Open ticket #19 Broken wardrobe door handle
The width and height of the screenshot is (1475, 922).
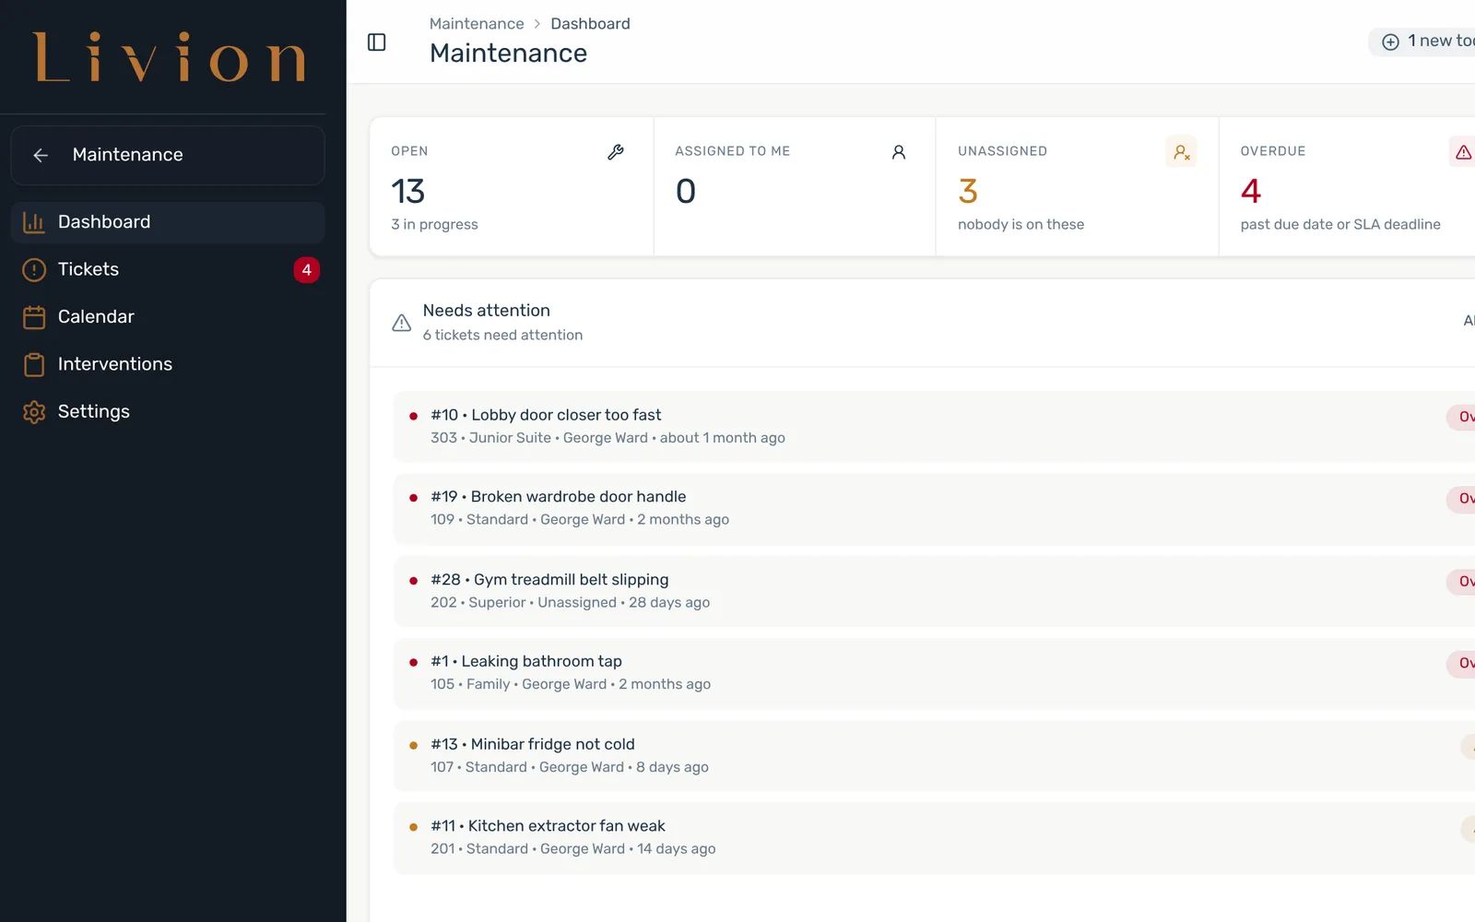tap(934, 509)
